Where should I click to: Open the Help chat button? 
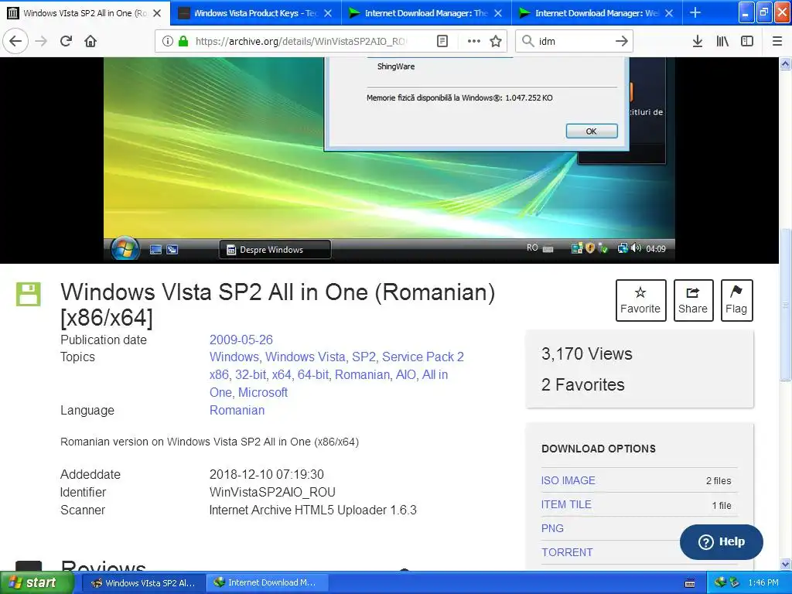coord(722,541)
